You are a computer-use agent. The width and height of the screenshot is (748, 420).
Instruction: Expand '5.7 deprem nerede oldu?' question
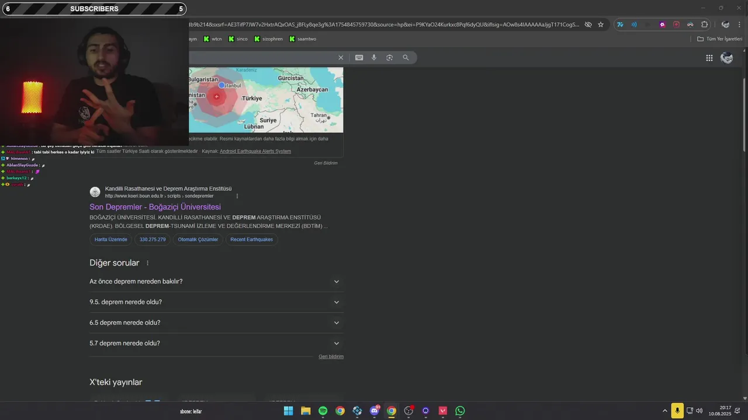216,343
